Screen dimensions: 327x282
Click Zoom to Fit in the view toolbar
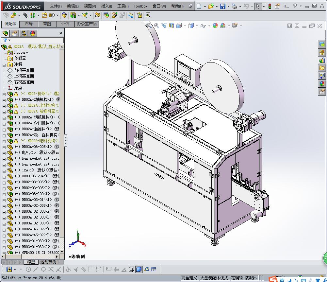coord(149,26)
